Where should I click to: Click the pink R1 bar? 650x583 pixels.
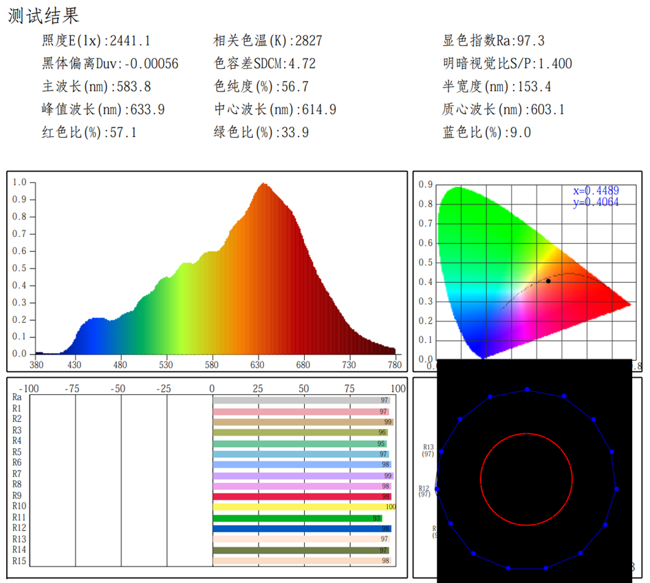point(301,412)
